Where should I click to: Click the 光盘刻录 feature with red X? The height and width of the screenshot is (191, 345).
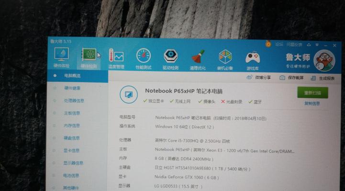[232, 102]
